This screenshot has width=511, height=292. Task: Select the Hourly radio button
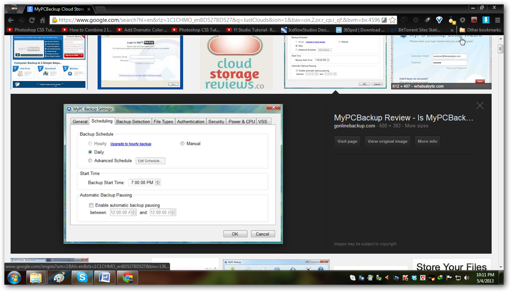click(90, 144)
